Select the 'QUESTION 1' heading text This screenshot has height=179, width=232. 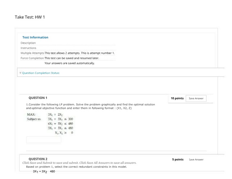pyautogui.click(x=38, y=98)
